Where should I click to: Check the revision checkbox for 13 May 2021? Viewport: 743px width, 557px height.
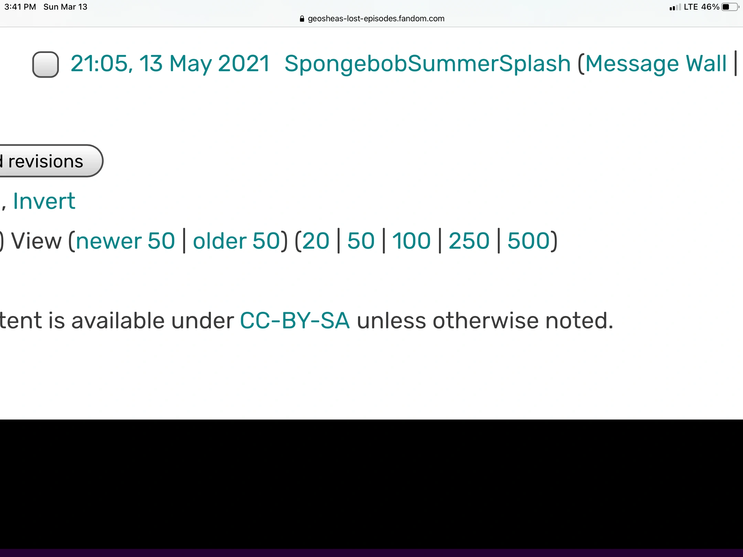coord(45,64)
